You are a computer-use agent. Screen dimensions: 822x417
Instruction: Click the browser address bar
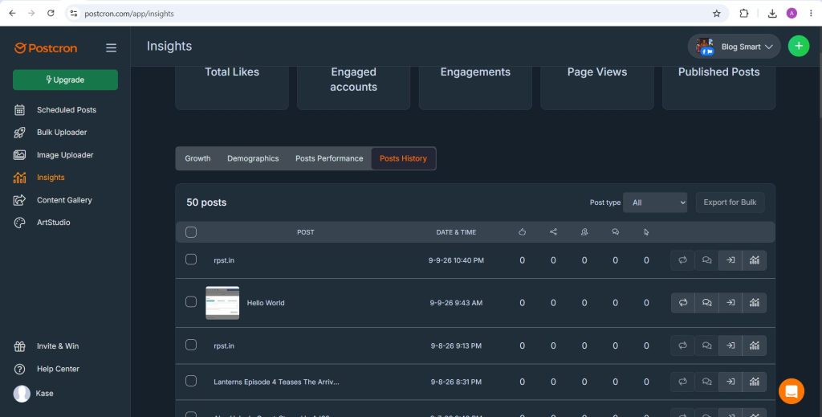[x=396, y=14]
